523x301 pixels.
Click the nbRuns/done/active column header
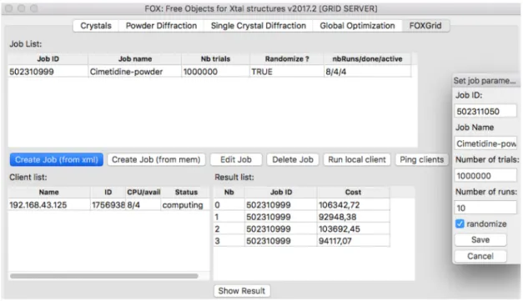click(x=367, y=59)
